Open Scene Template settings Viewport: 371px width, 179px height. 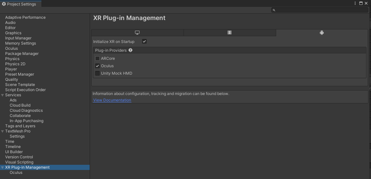coord(20,85)
